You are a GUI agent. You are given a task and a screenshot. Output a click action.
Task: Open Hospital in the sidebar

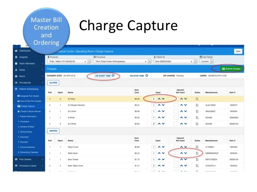[x=23, y=57]
